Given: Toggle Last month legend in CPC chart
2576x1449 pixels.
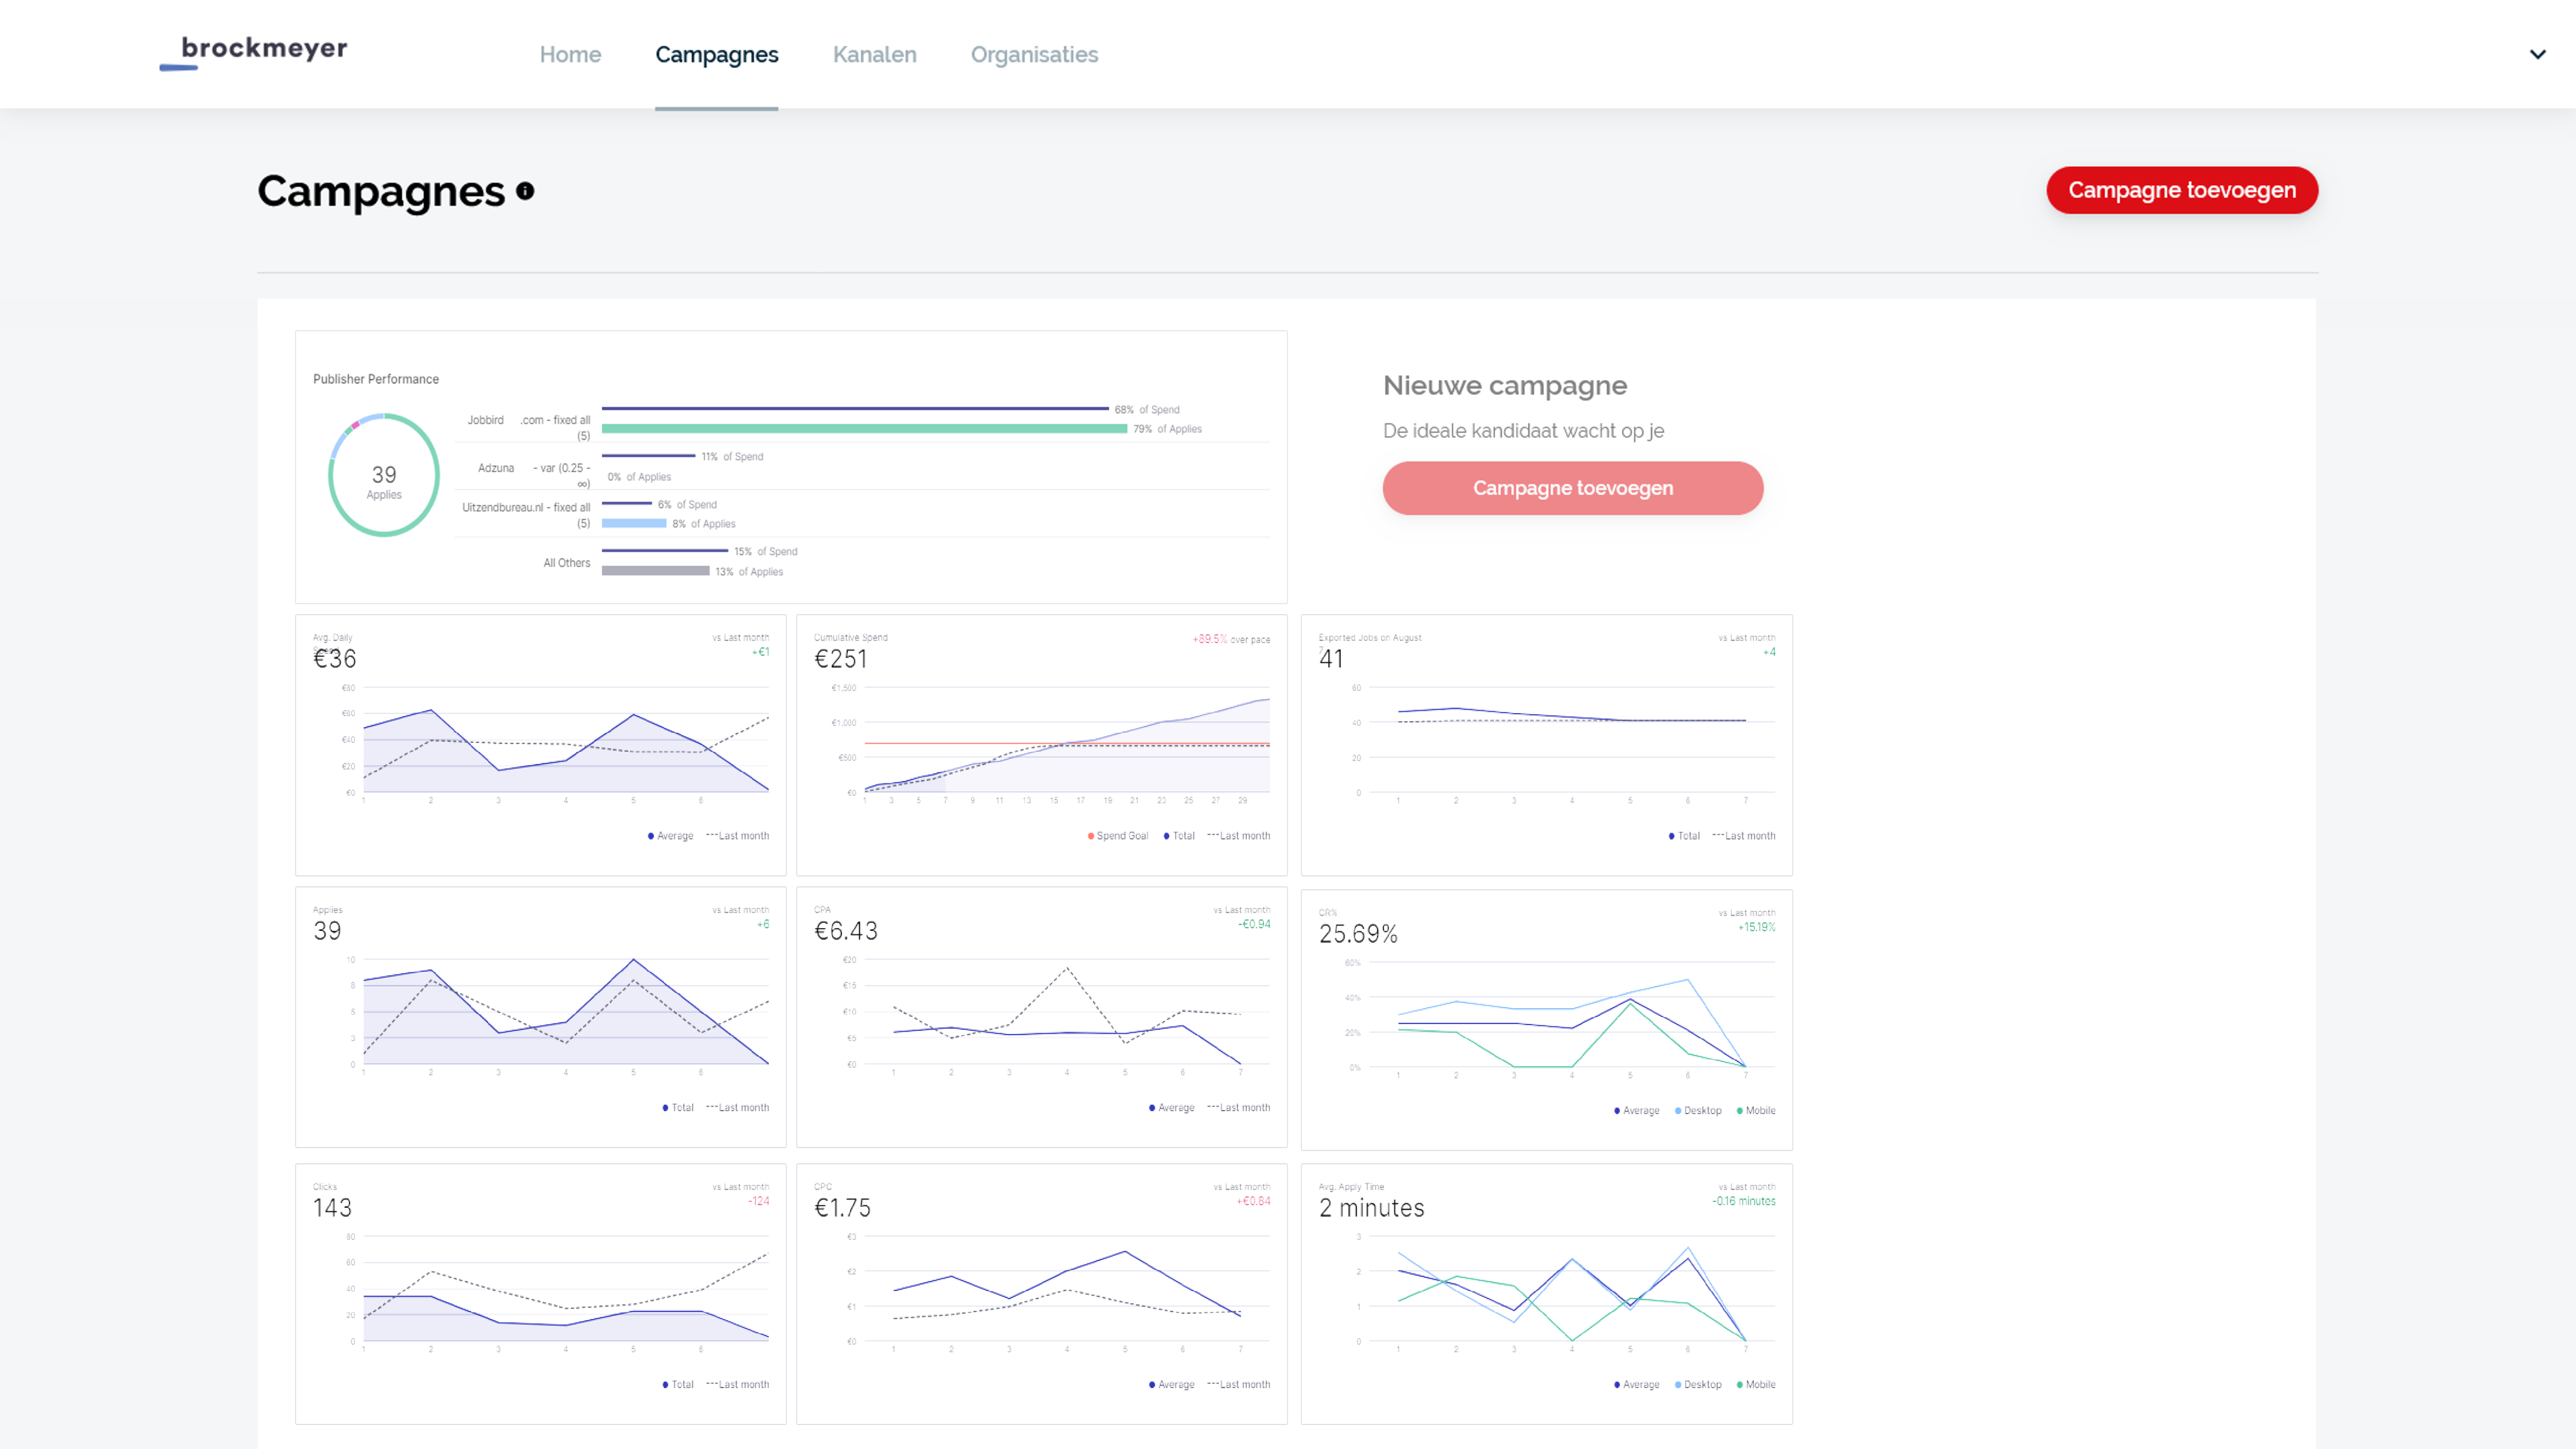Looking at the screenshot, I should pos(1239,1385).
